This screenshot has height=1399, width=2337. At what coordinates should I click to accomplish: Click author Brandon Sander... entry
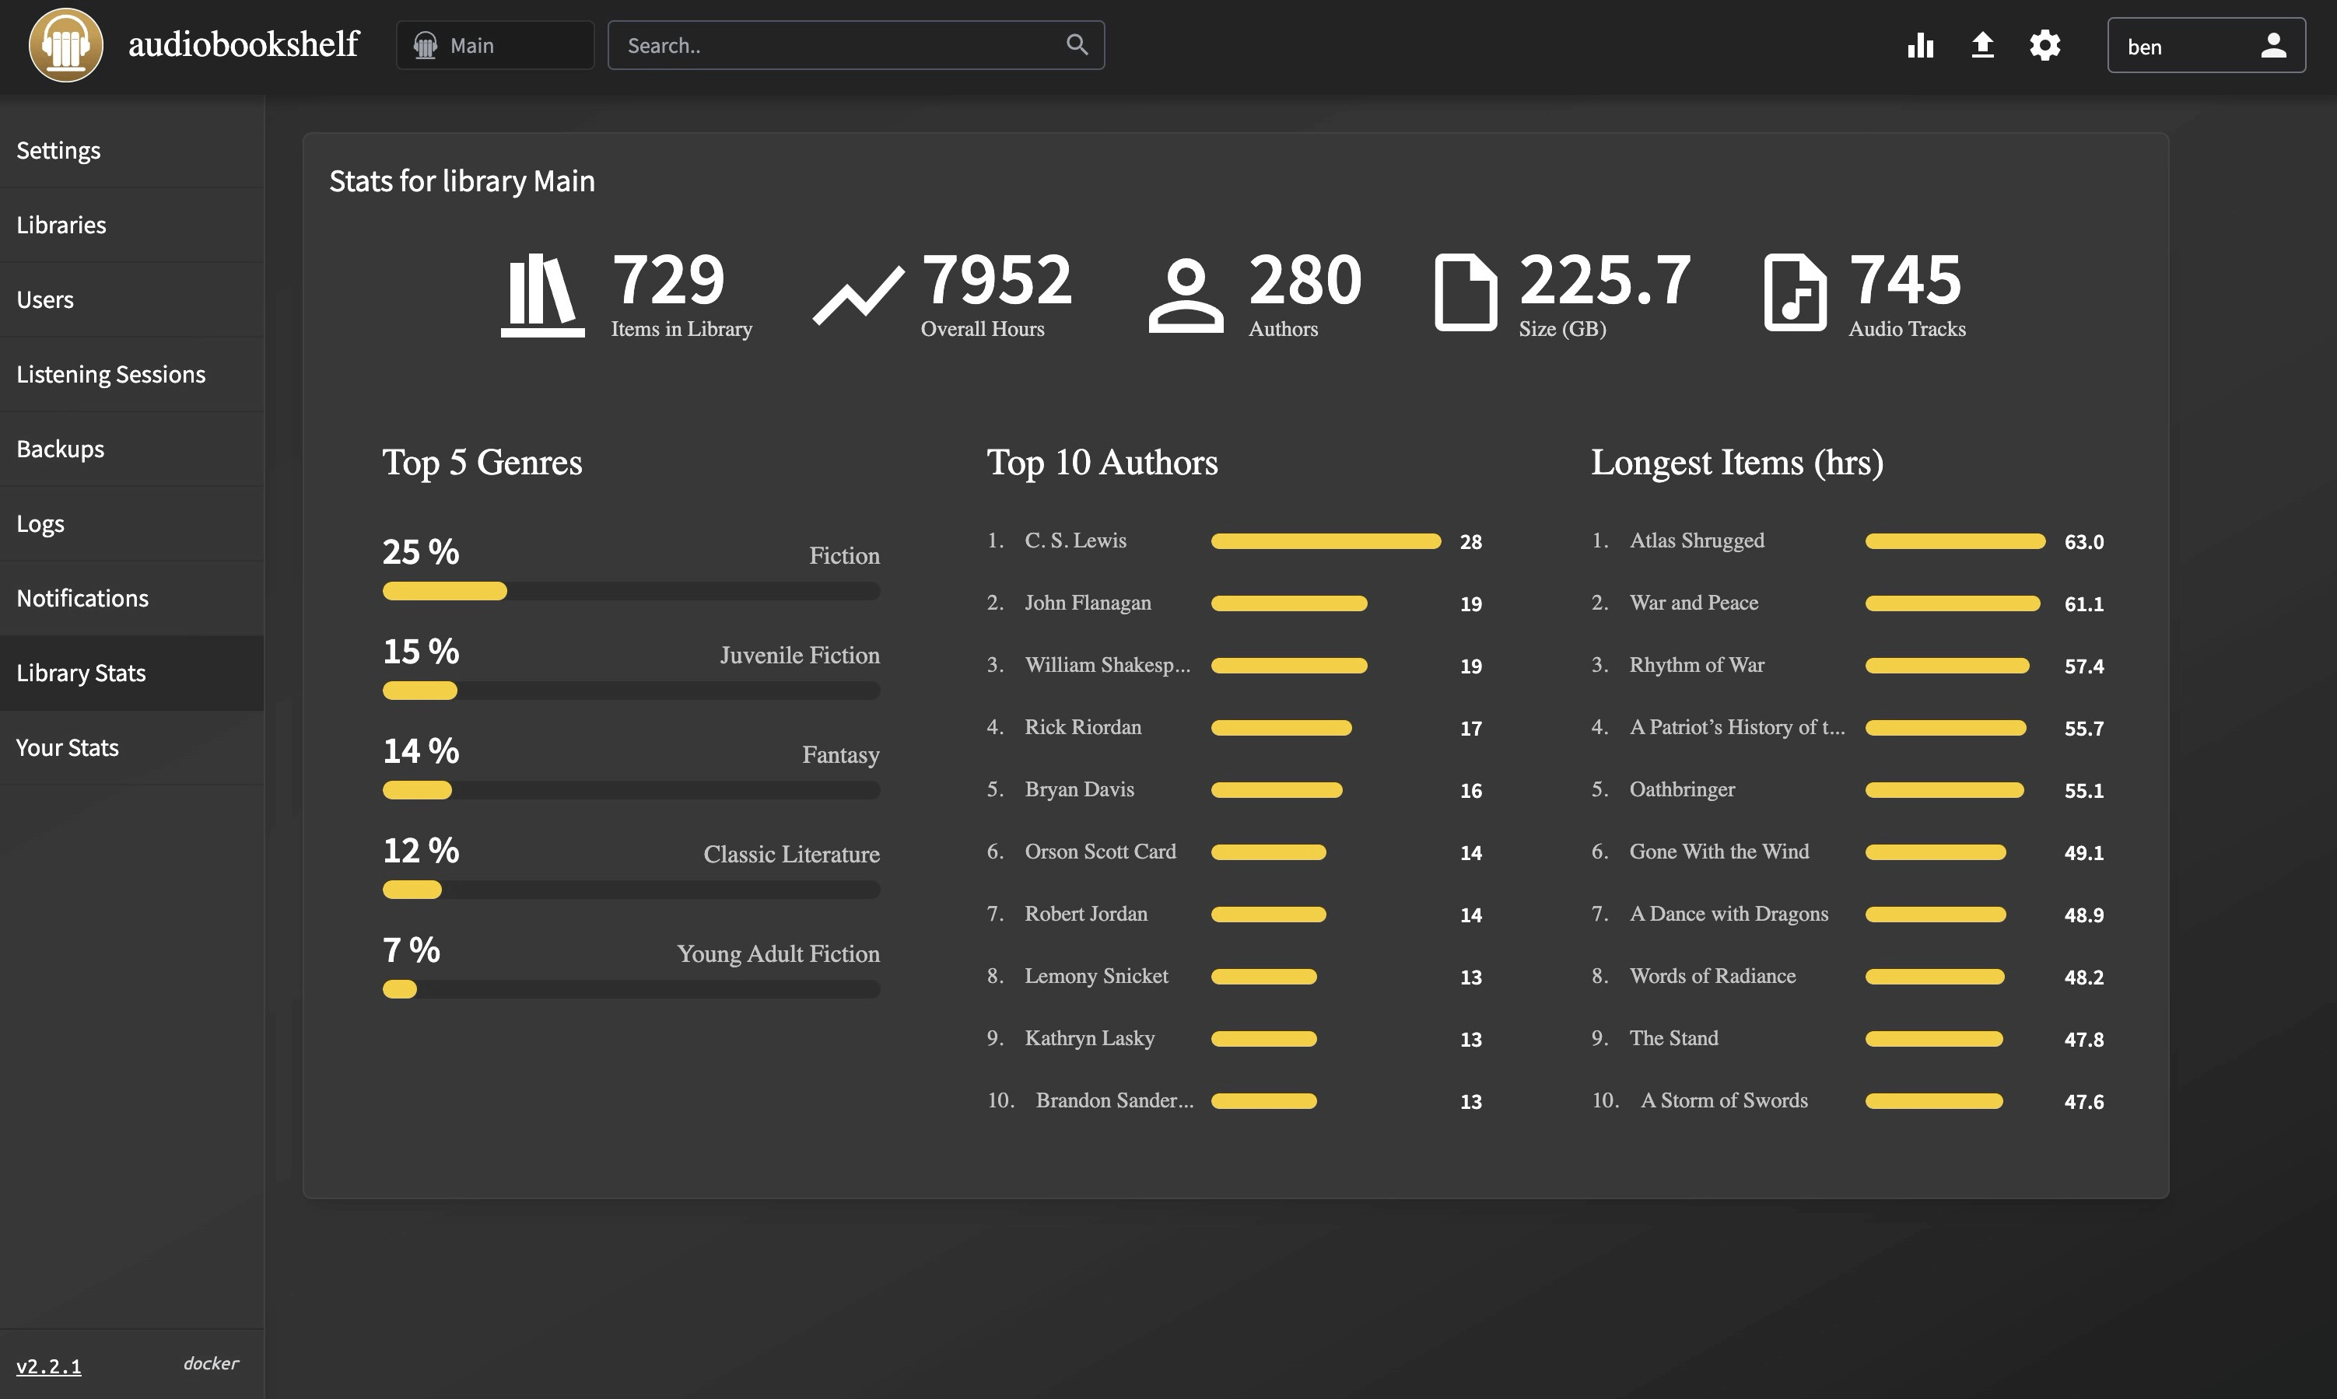tap(1115, 1100)
